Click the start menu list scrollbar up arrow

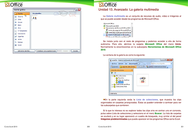coord(132,24)
